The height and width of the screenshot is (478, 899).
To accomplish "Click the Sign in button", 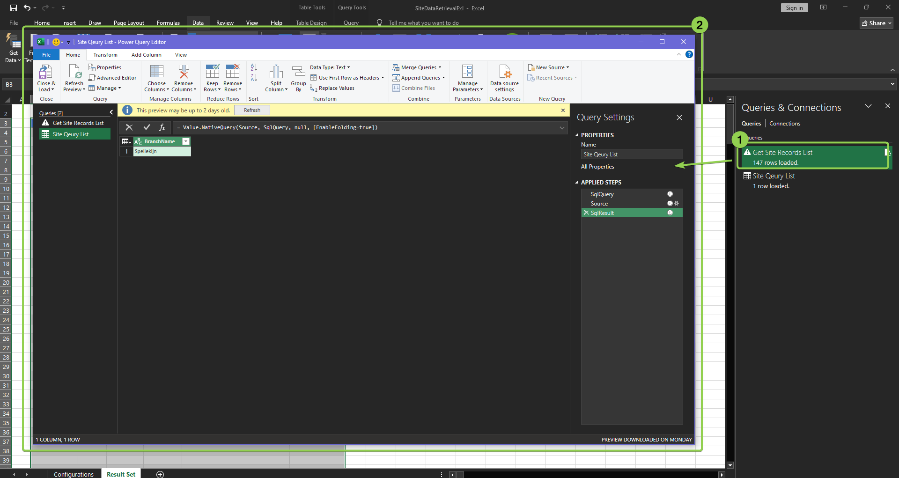I will click(x=794, y=8).
